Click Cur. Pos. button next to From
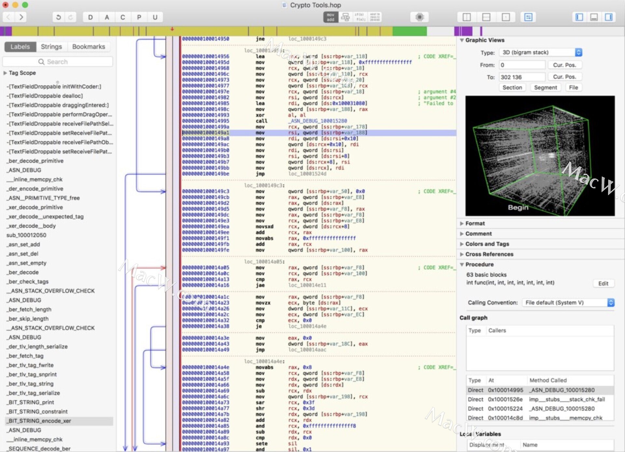625x452 pixels. 564,65
